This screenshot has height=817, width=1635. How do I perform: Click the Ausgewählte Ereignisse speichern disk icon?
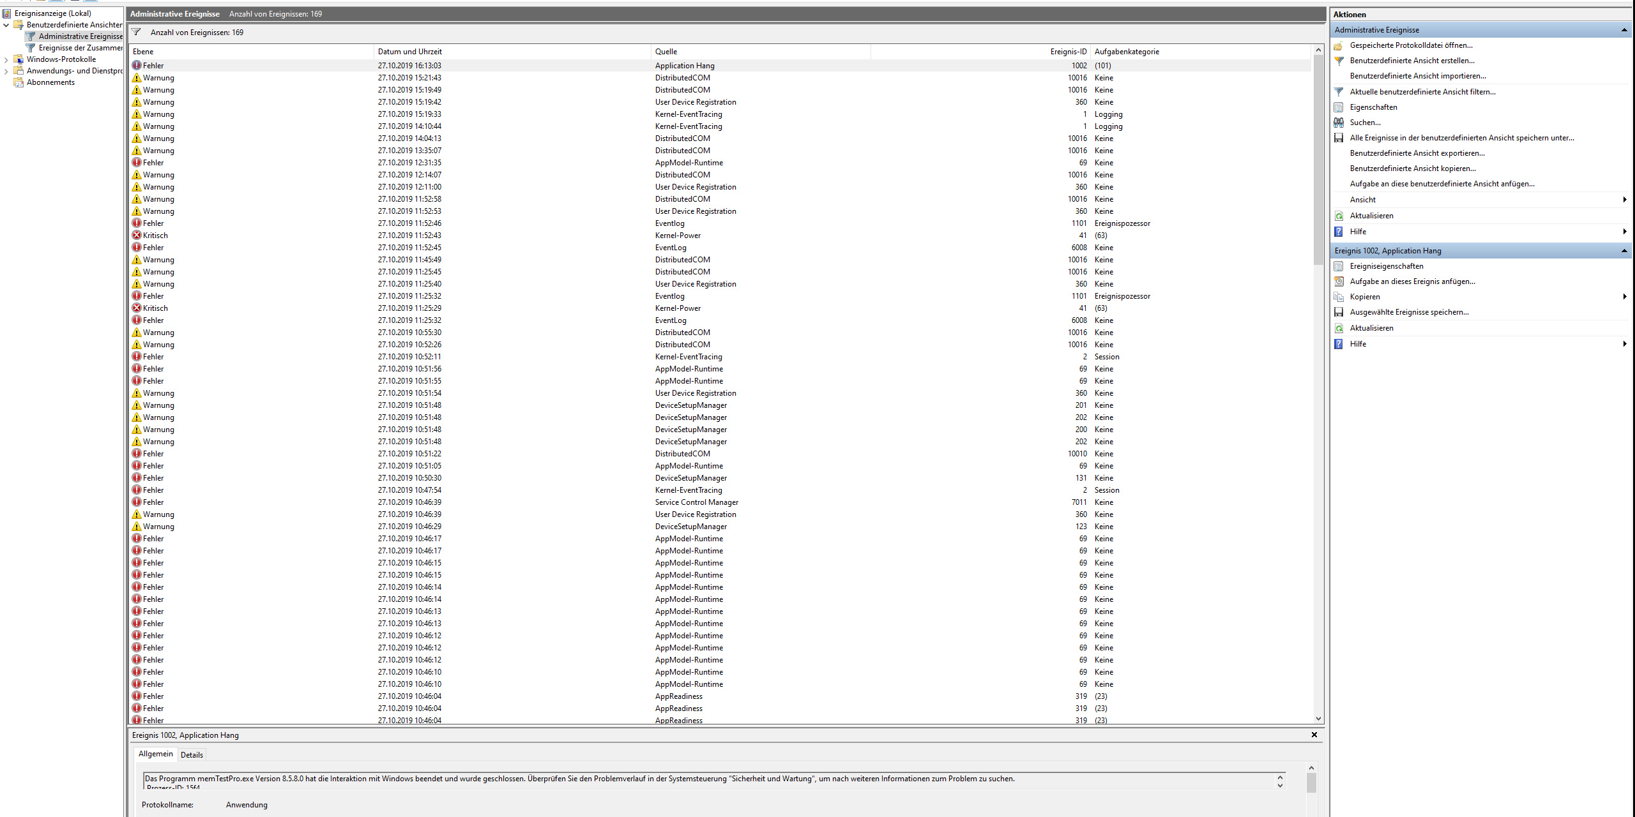[1339, 312]
